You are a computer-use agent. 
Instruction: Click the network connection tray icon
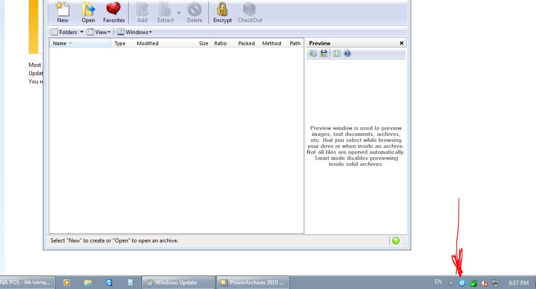(495, 283)
